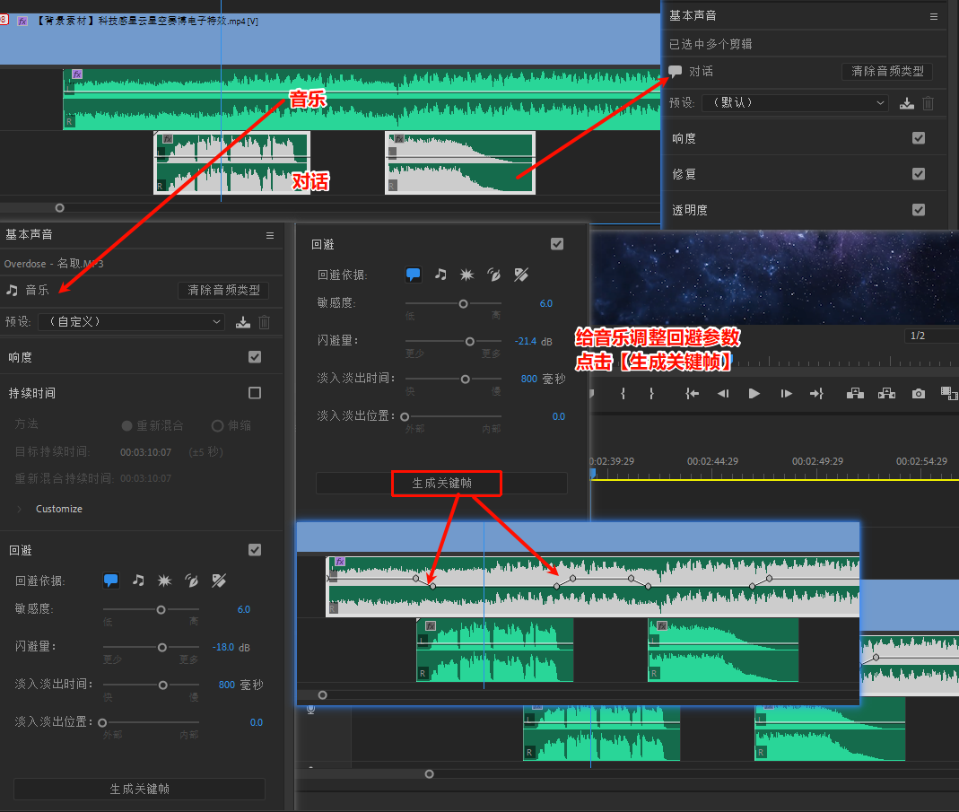Click the 音乐 audio type note icon

coord(12,290)
